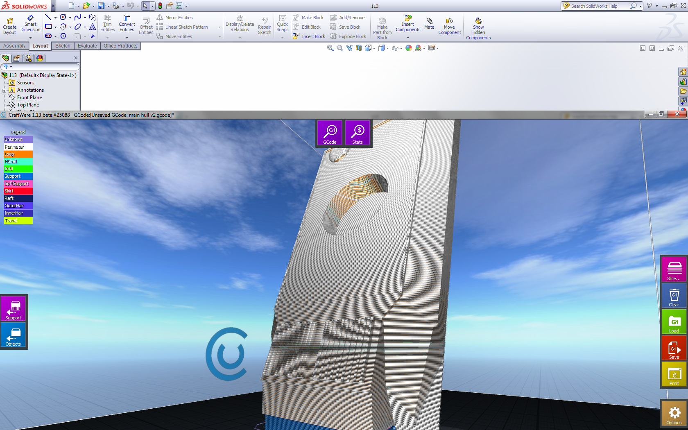Switch to PropertyManager tab icon

(x=17, y=58)
